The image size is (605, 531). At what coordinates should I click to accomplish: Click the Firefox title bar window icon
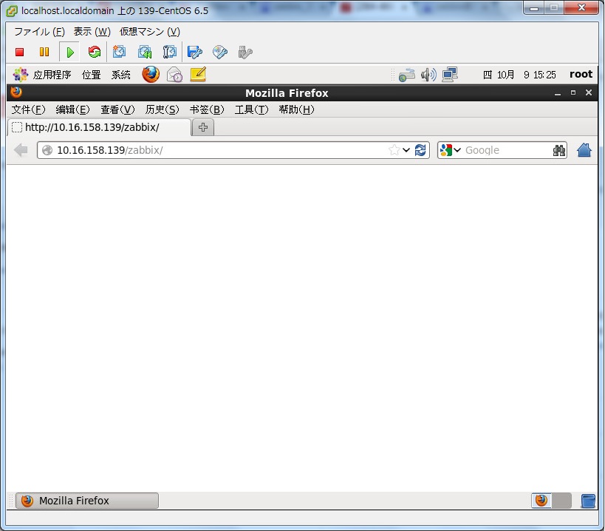click(x=16, y=92)
